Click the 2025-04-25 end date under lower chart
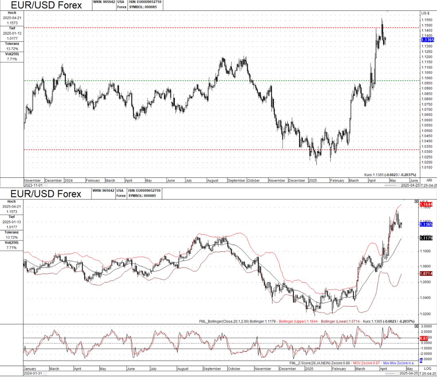Image resolution: width=437 pixels, height=377 pixels. click(x=408, y=373)
